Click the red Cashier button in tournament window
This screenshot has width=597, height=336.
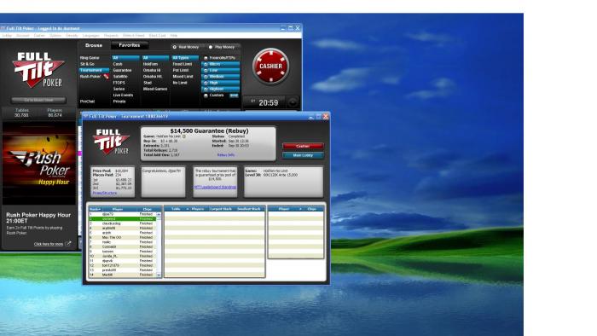coord(303,146)
